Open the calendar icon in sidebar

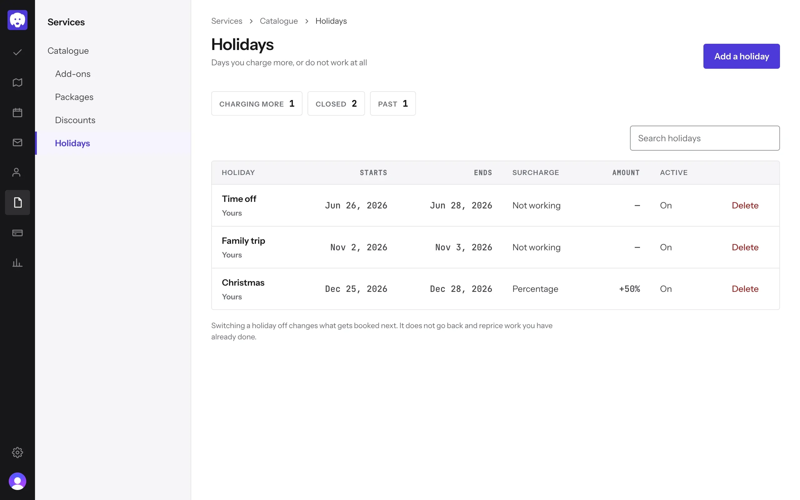pos(17,112)
